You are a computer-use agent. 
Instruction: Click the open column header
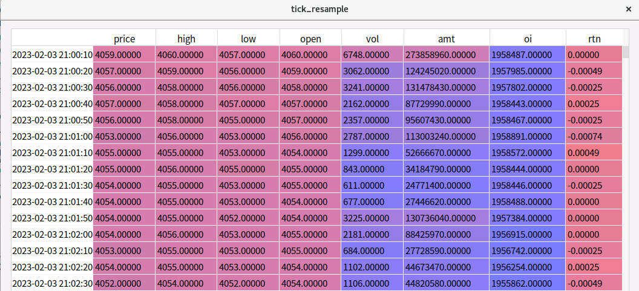point(310,39)
